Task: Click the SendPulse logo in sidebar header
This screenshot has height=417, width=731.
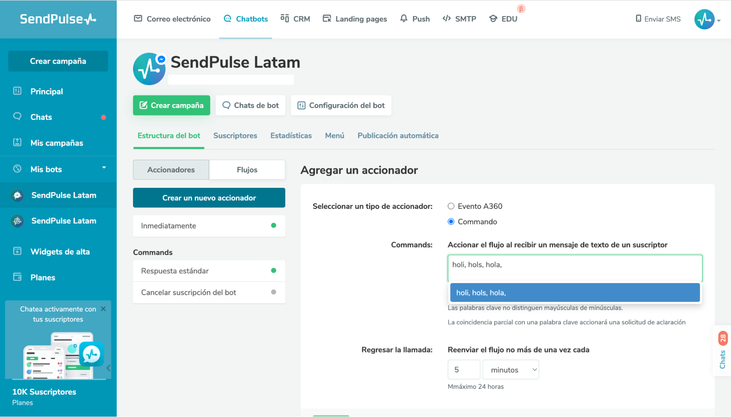Action: point(58,19)
